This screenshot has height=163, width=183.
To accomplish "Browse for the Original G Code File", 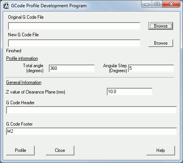I will [161, 26].
